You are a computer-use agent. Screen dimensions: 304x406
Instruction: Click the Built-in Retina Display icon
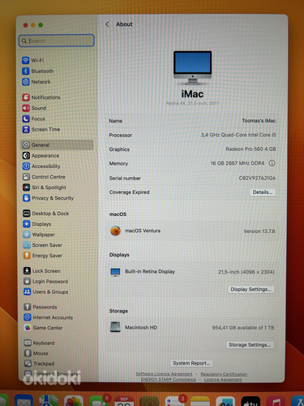click(x=115, y=272)
